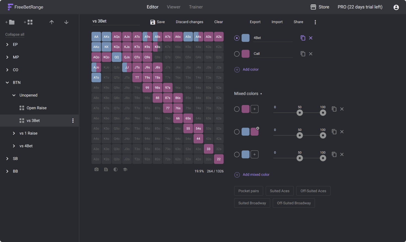
Task: Open the overflow menu next to Share
Action: (x=315, y=22)
